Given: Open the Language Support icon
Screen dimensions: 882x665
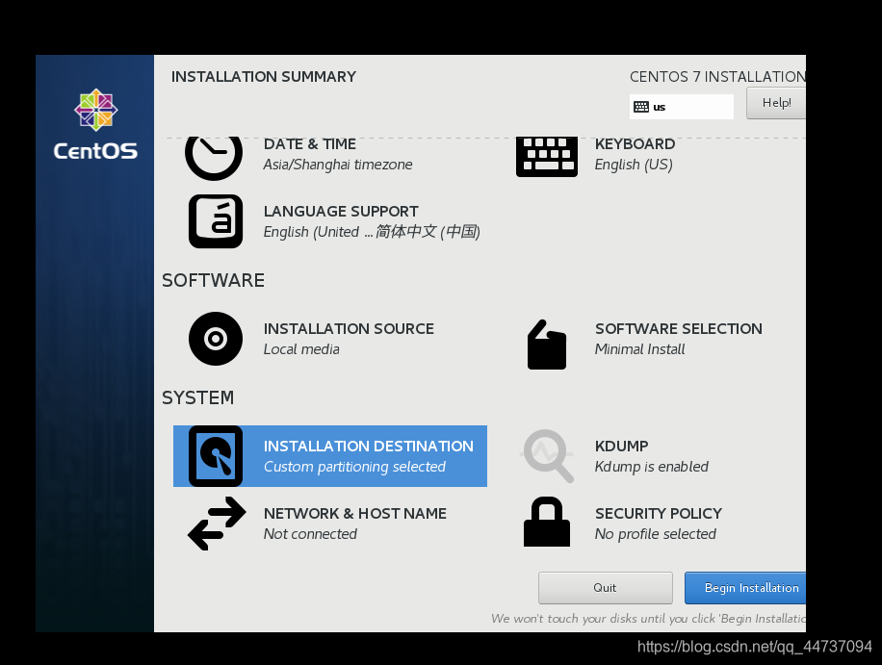Looking at the screenshot, I should [x=216, y=221].
